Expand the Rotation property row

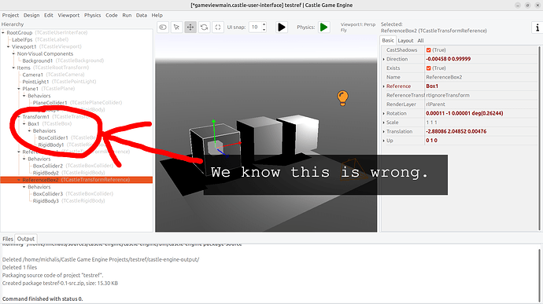click(384, 113)
